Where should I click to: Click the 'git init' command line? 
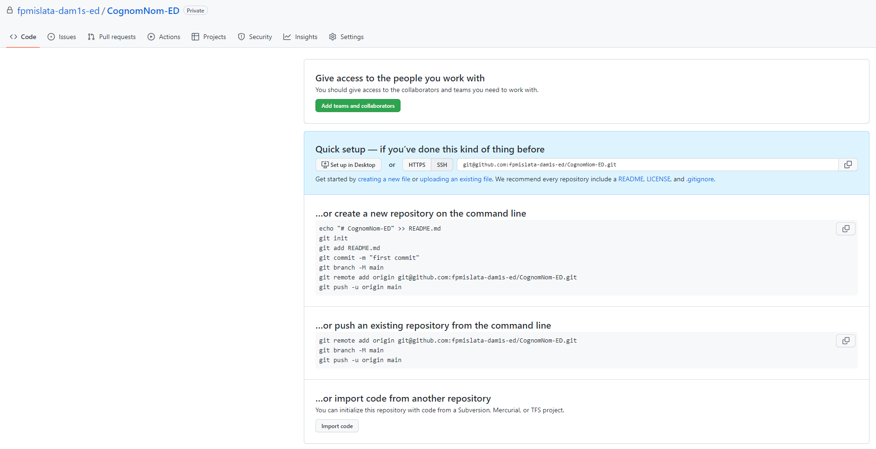[x=334, y=238]
